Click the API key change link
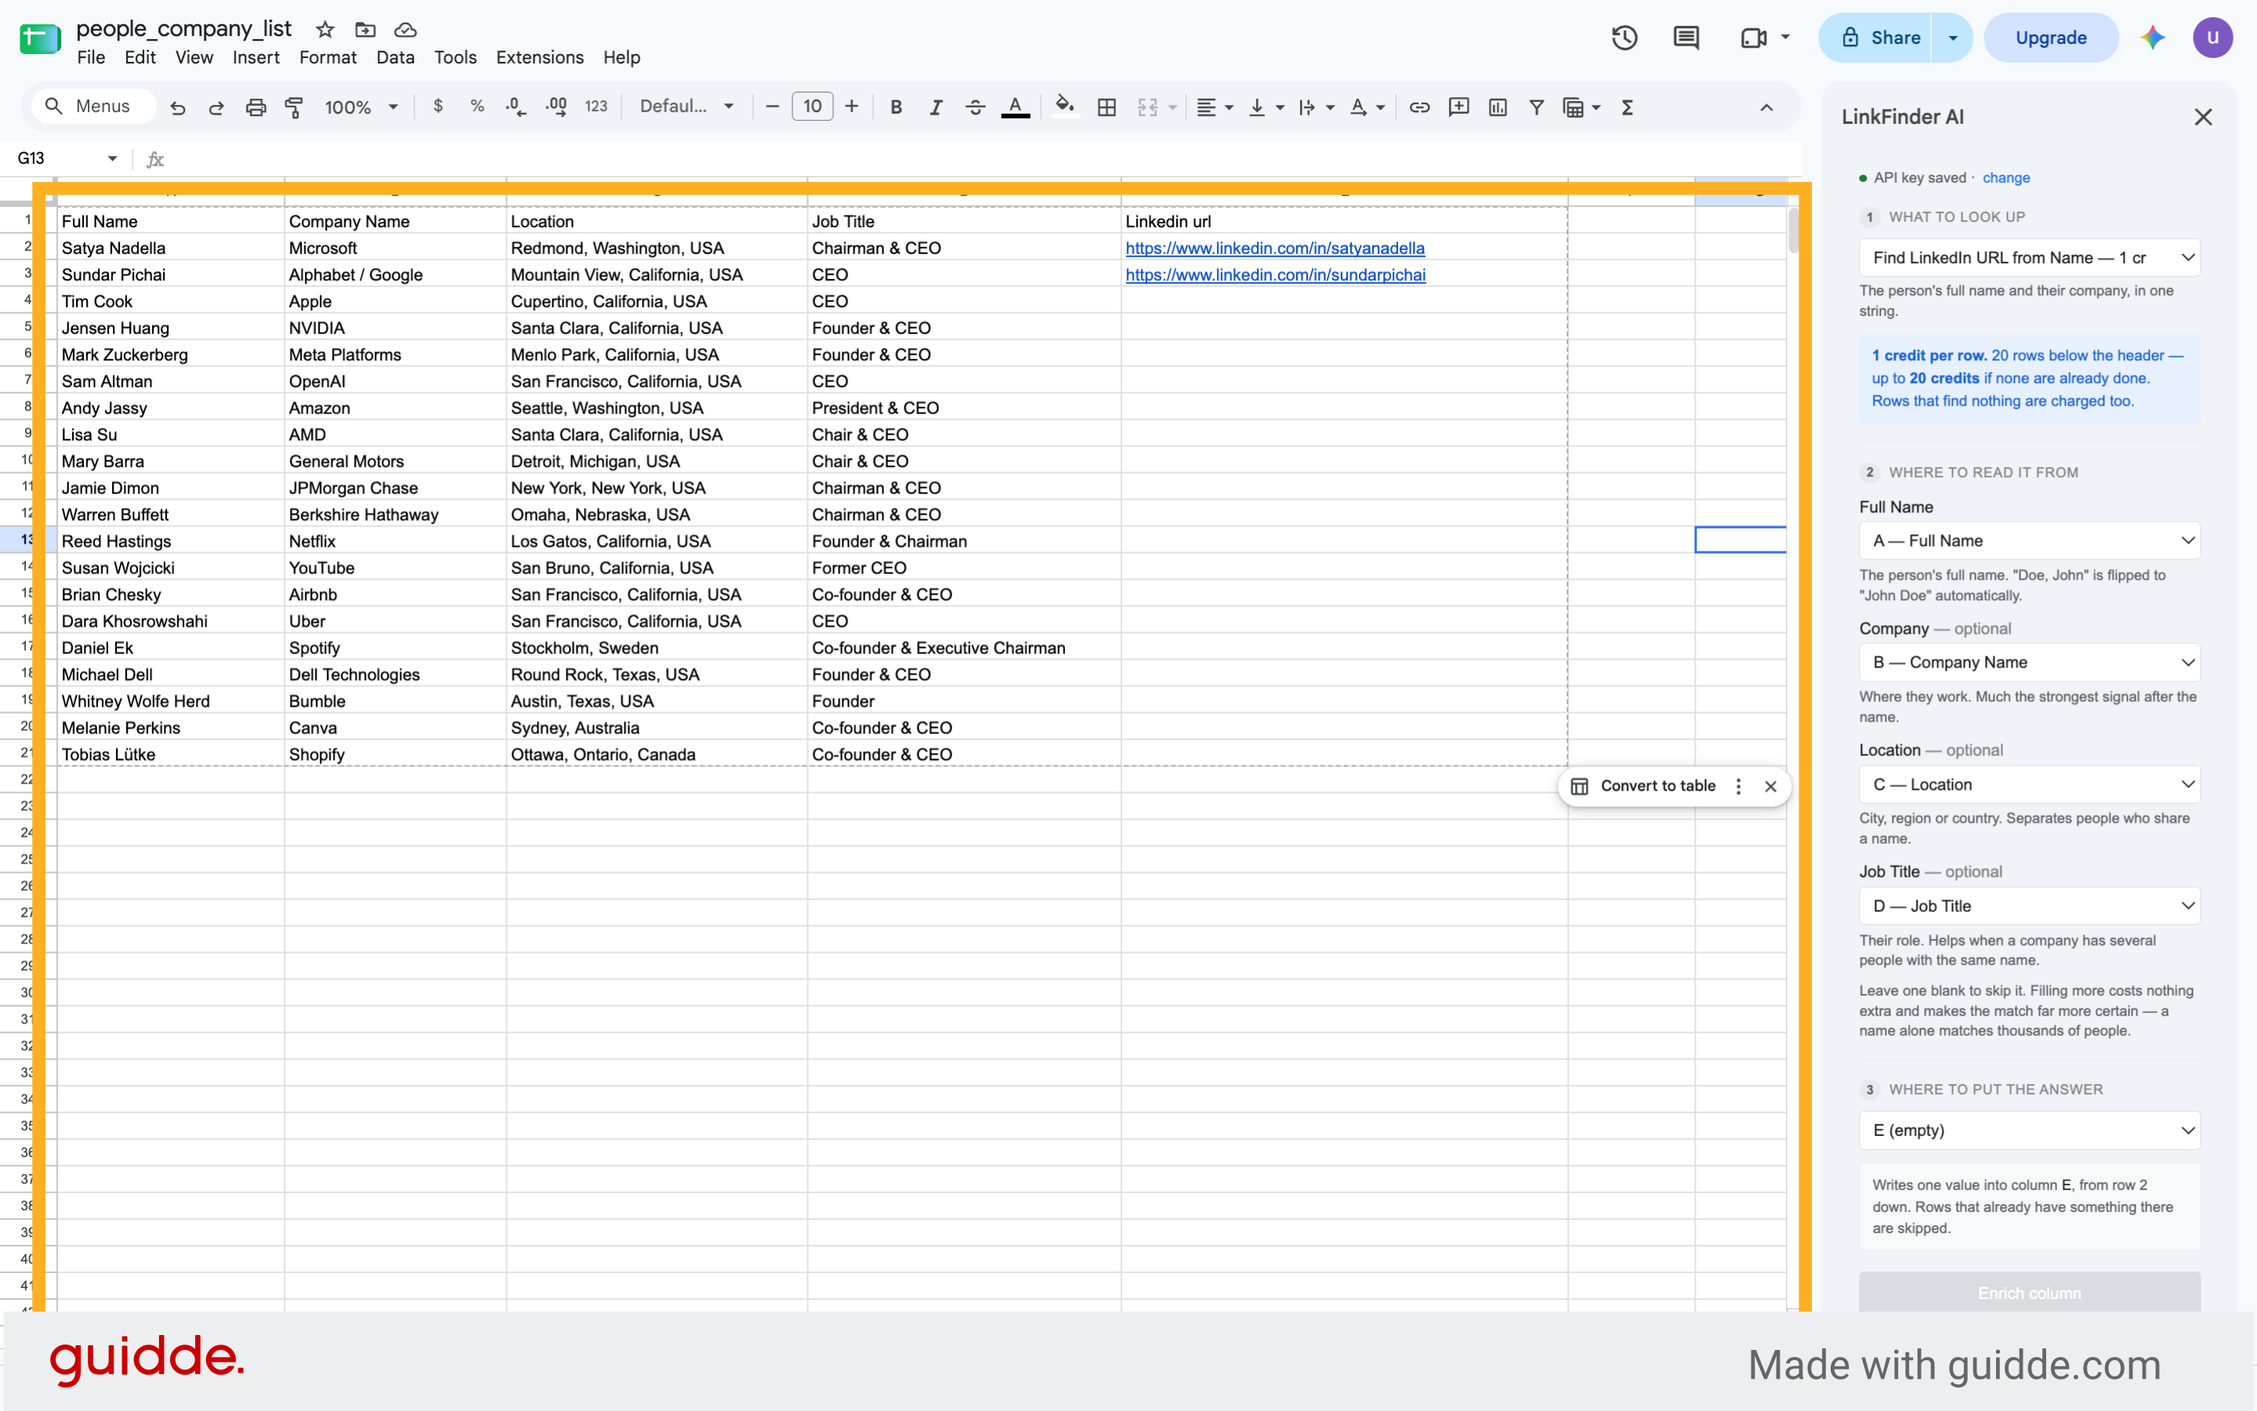 (x=2005, y=177)
